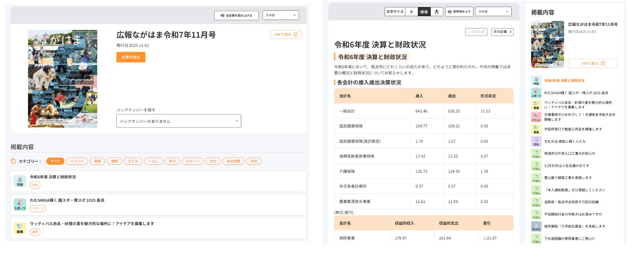Viewport: 633px width, 264px height.
Task: Set font size to 大
Action: pos(437,12)
